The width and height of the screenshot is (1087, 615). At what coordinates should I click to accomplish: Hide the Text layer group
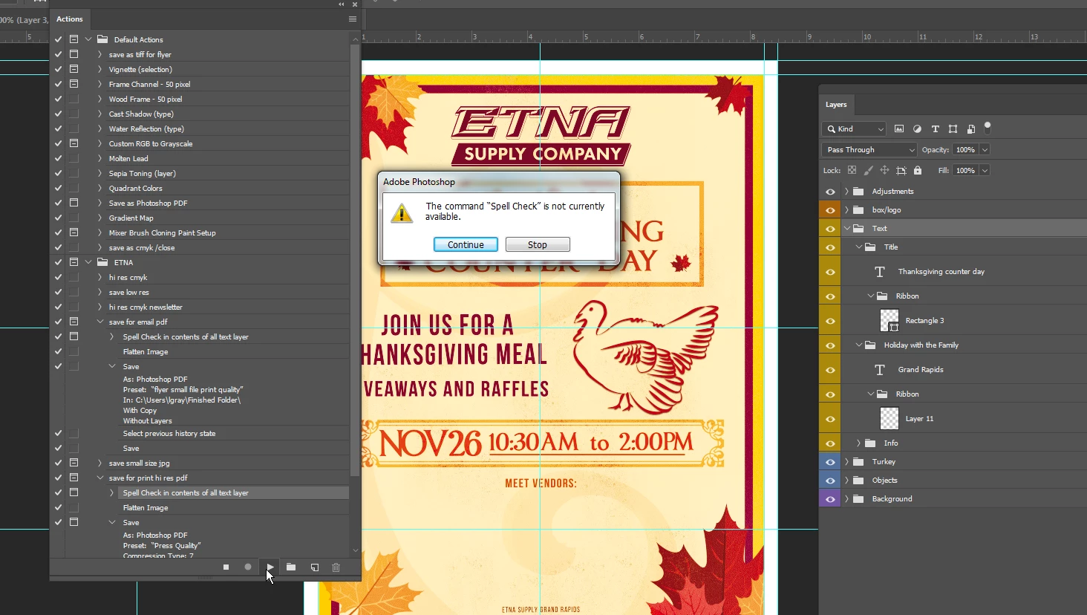click(830, 229)
